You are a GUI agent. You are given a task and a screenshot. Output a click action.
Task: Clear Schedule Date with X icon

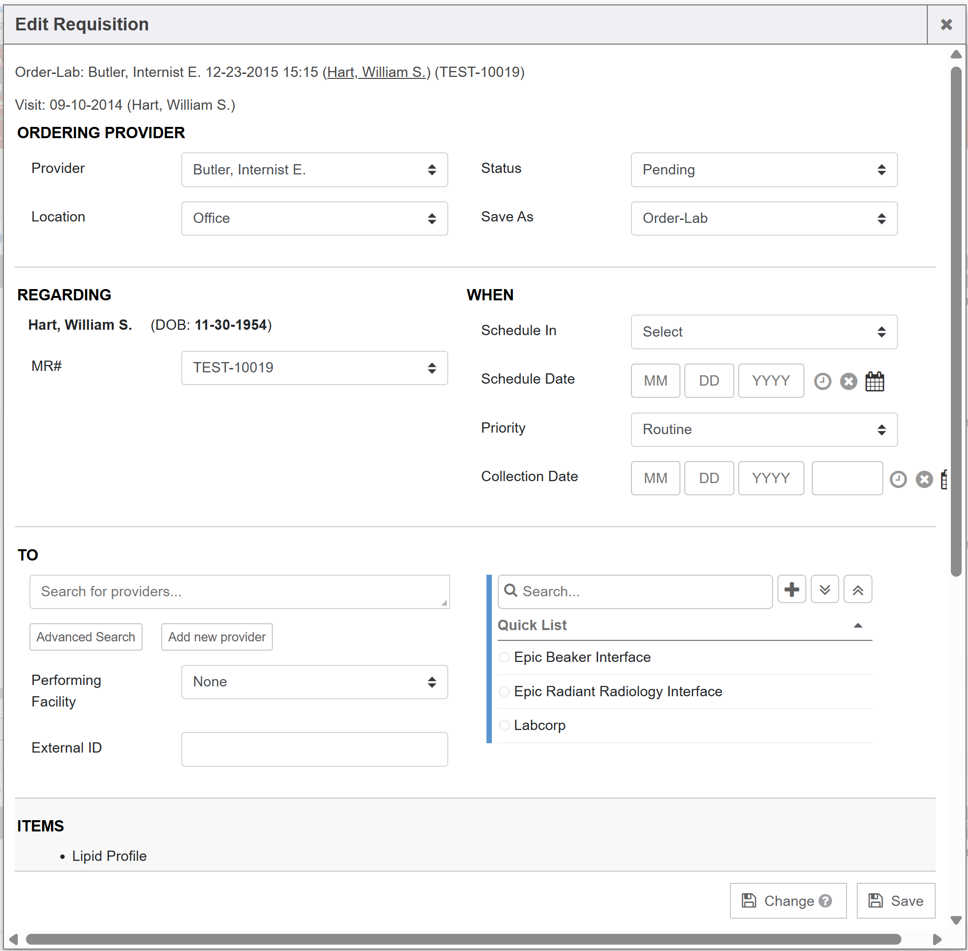click(848, 382)
